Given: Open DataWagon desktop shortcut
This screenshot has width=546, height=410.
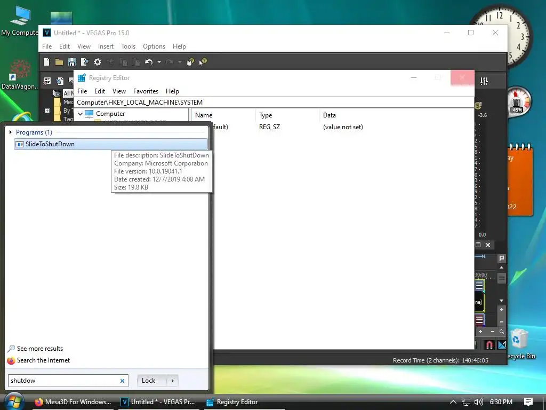Looking at the screenshot, I should (20, 75).
